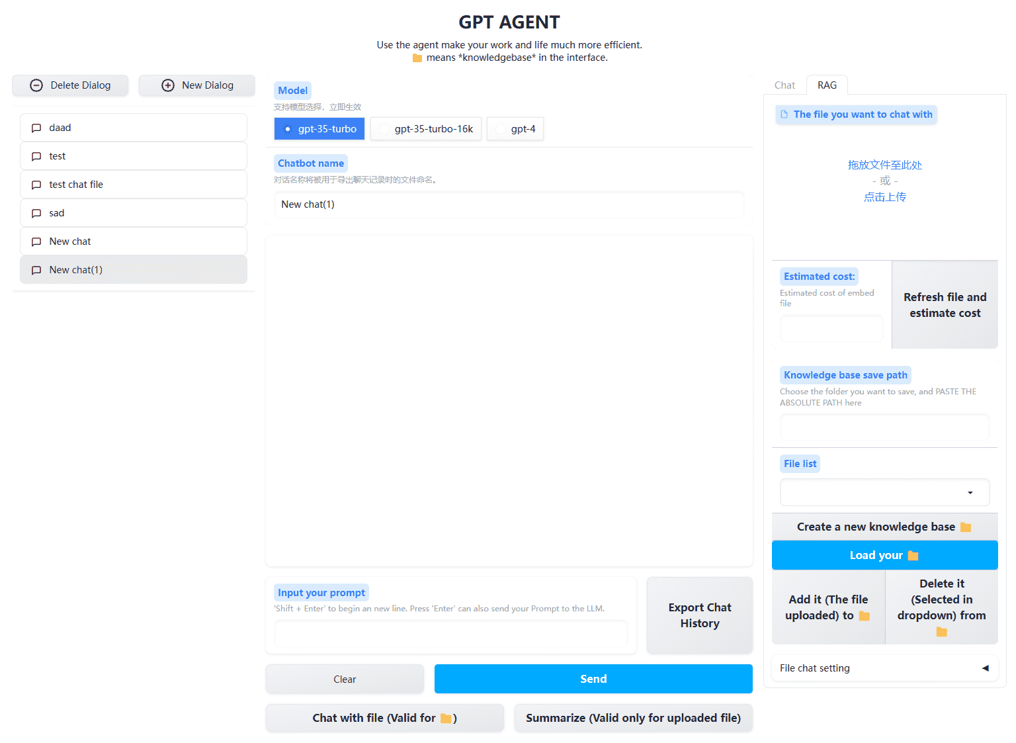Select the RAG tab
Image resolution: width=1016 pixels, height=743 pixels.
pyautogui.click(x=827, y=85)
